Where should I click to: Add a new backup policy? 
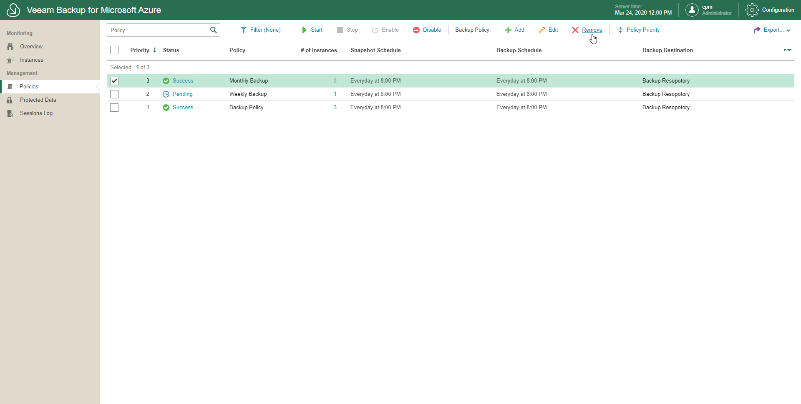(x=514, y=30)
